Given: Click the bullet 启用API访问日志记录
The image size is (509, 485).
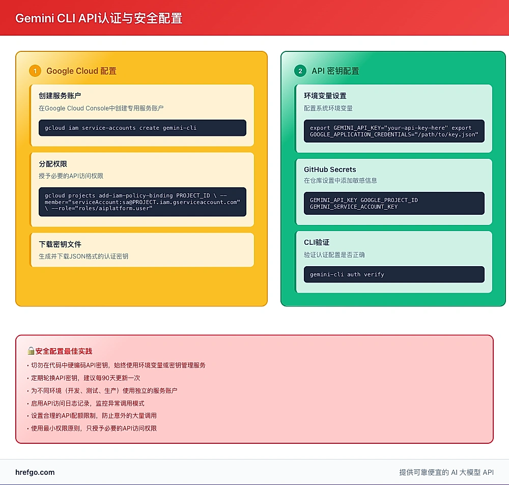Looking at the screenshot, I should pyautogui.click(x=86, y=403).
